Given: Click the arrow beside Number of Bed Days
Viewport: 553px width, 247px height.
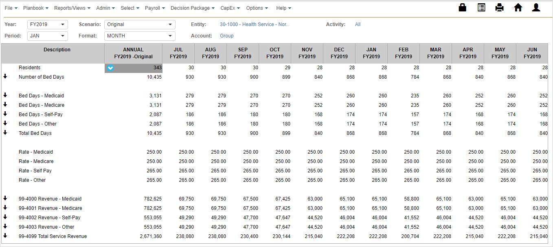Looking at the screenshot, I should click(5, 77).
